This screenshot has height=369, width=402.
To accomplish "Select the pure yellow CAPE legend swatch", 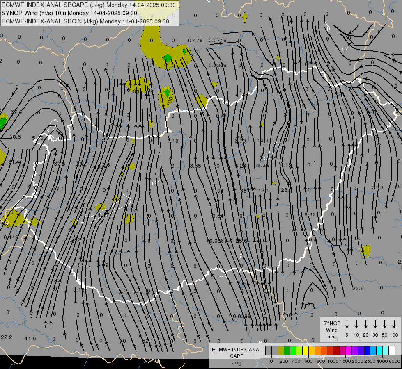I will point(306,351).
